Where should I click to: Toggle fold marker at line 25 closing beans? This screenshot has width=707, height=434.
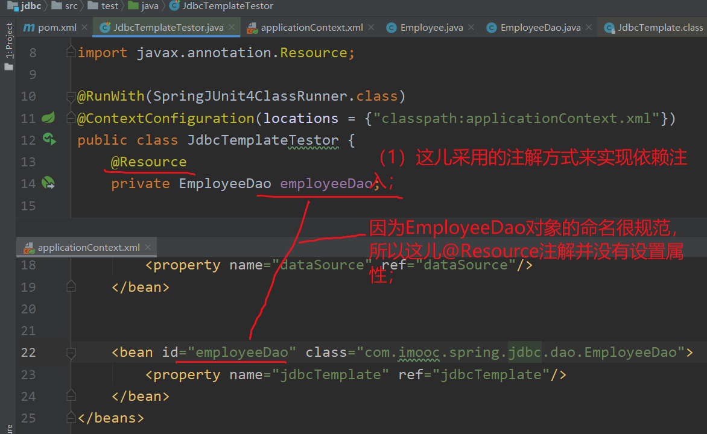71,418
